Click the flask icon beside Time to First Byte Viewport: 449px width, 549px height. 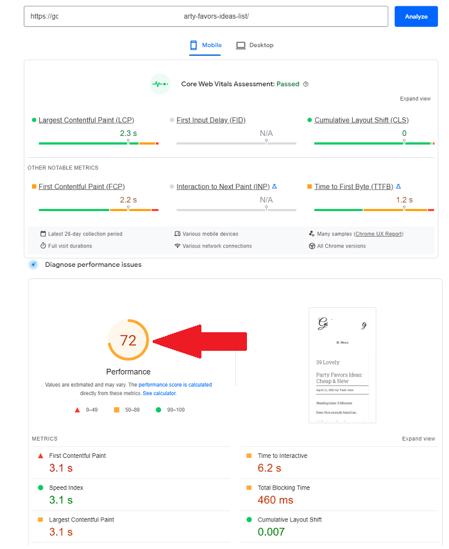pyautogui.click(x=398, y=185)
